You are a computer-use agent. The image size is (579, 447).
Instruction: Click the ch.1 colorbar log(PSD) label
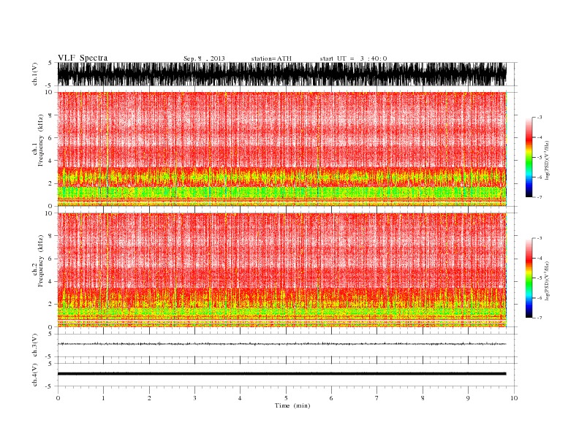click(x=548, y=160)
